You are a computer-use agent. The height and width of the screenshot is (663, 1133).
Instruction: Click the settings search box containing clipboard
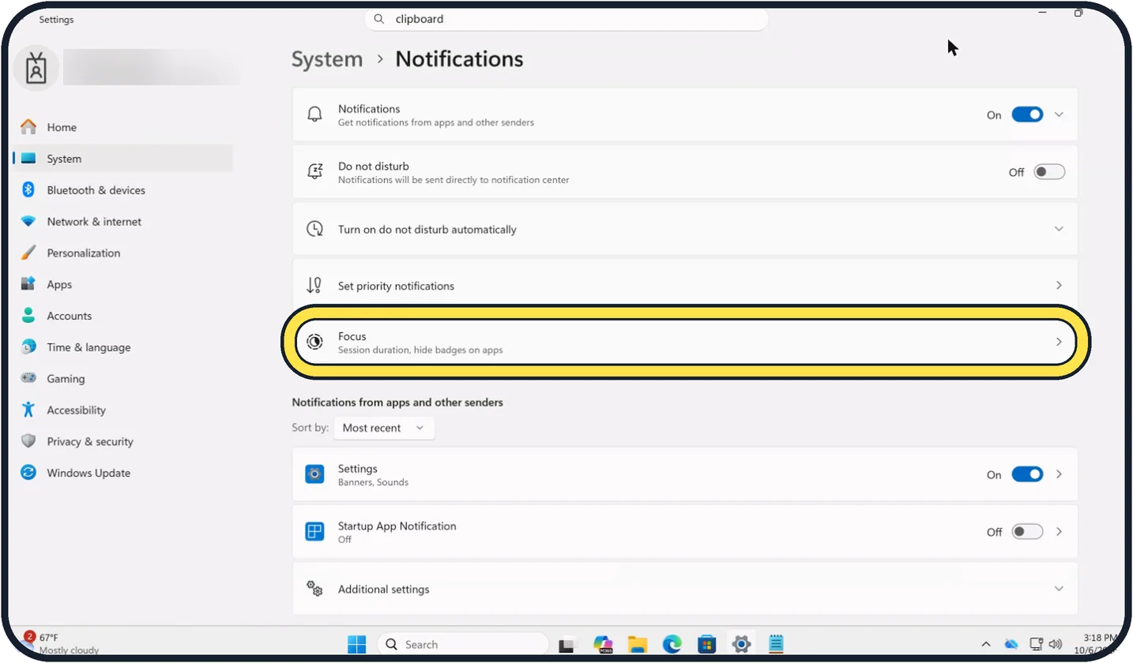(566, 19)
